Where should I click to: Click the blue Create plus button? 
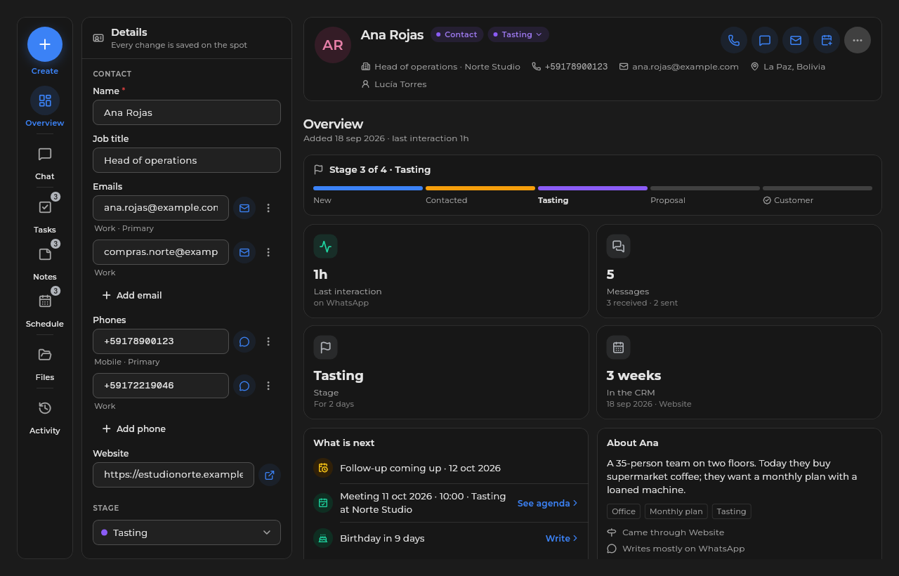tap(45, 44)
